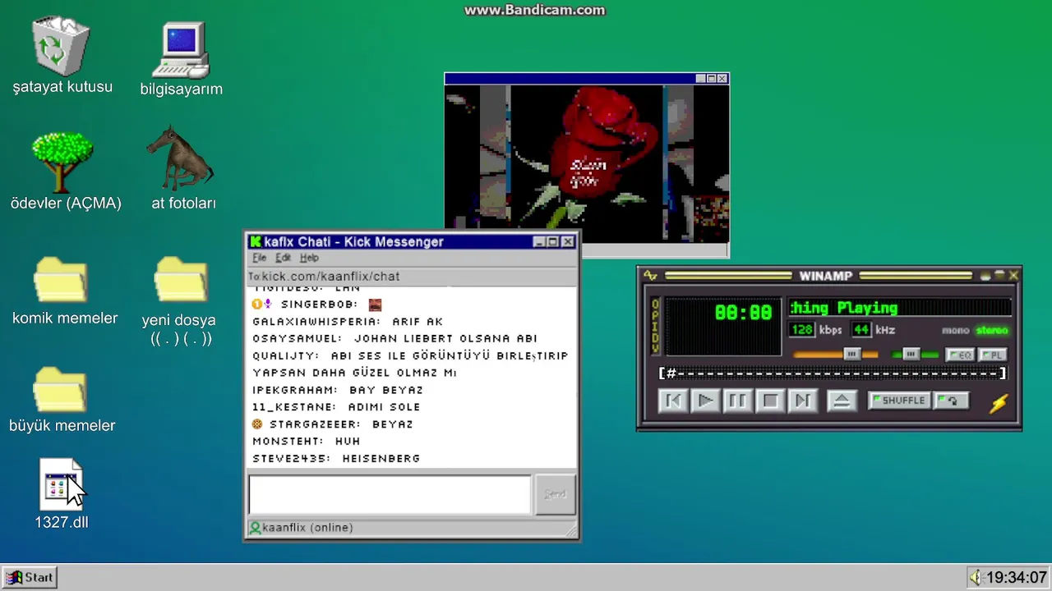The height and width of the screenshot is (591, 1052).
Task: Click the 128 kbps bitrate readout
Action: click(802, 330)
